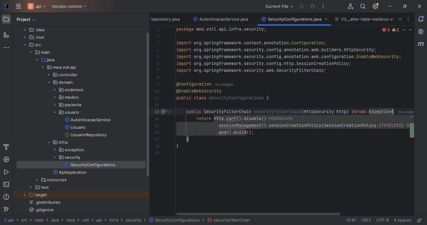This screenshot has width=427, height=225.
Task: Go to previous highlighted error arrow
Action: [404, 30]
